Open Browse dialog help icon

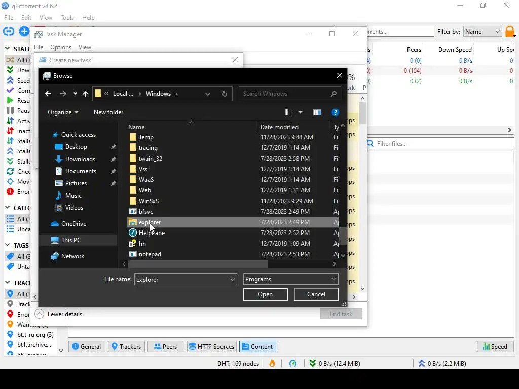click(x=336, y=112)
